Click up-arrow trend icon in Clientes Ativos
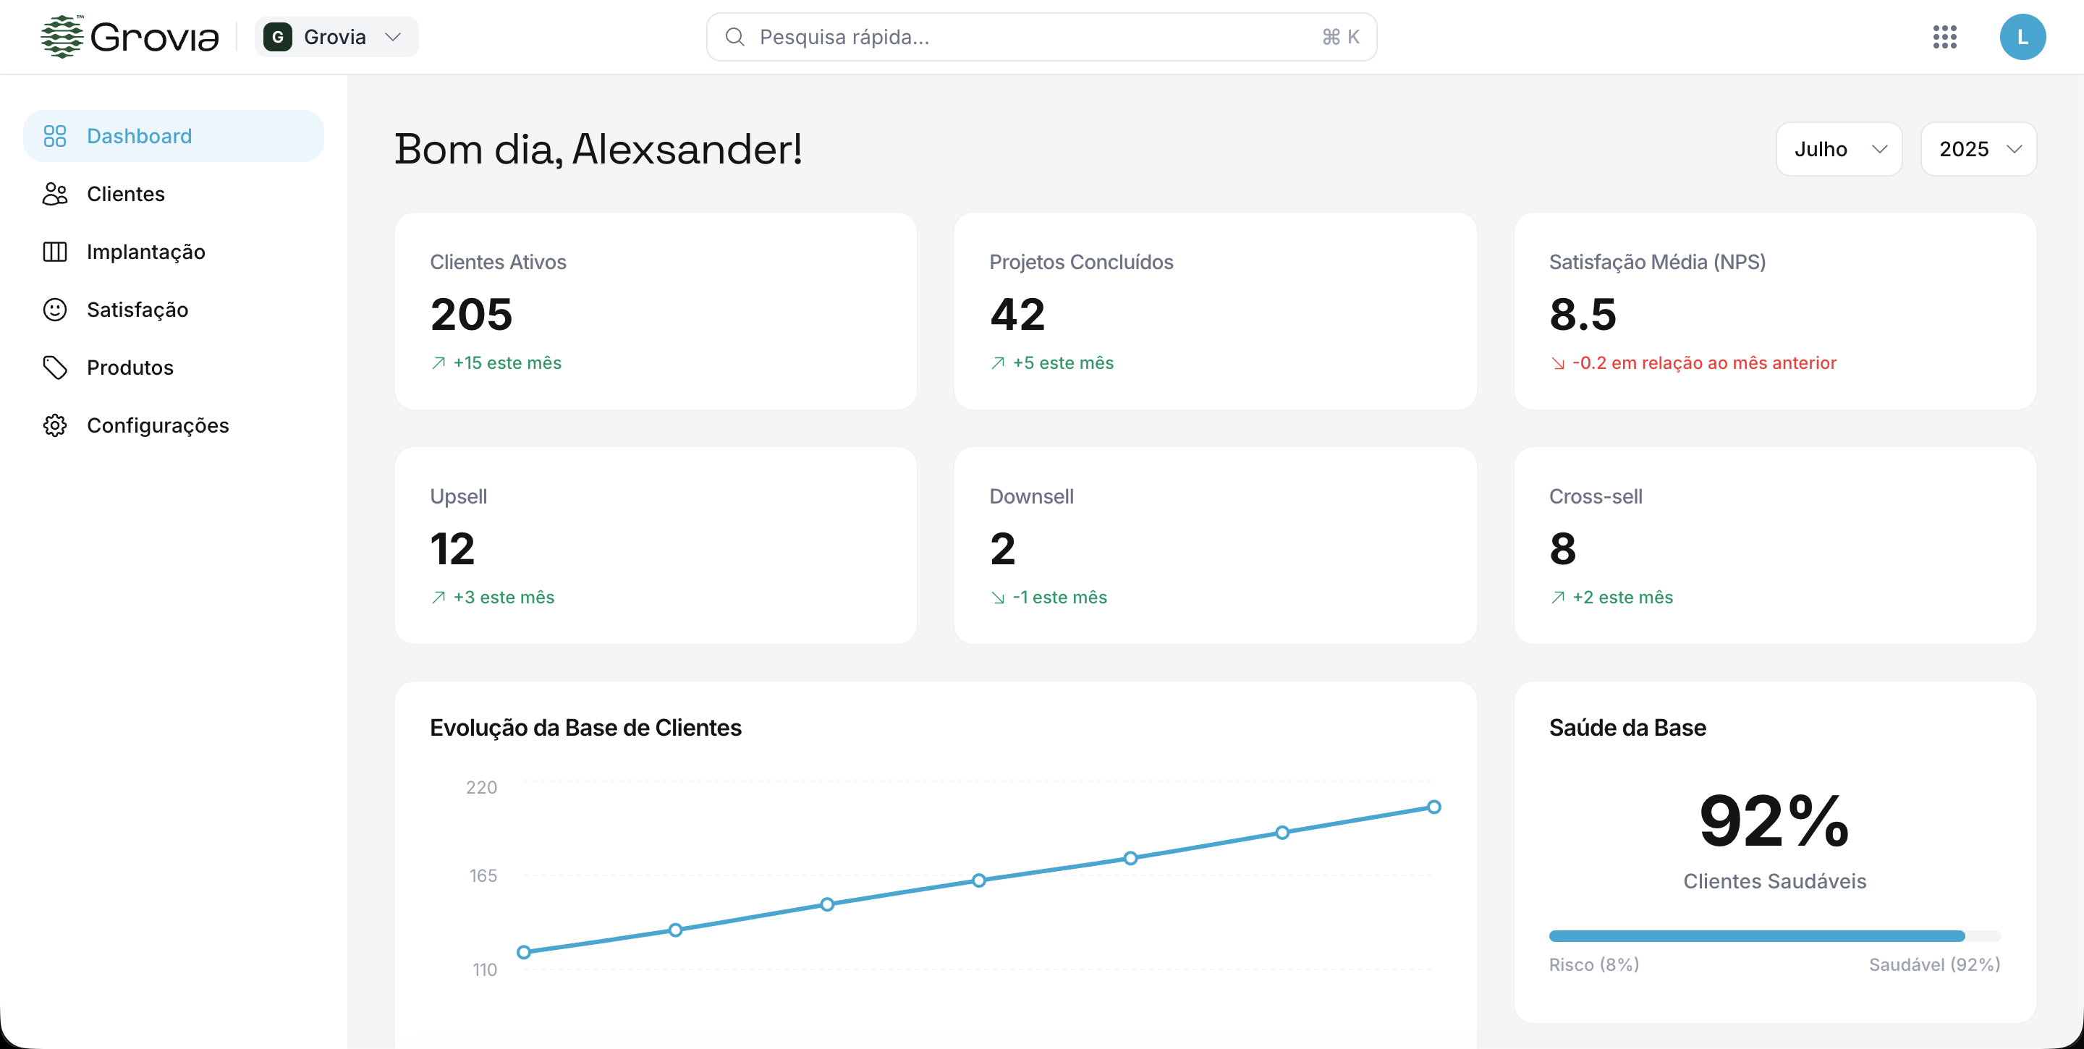Screen dimensions: 2084x1049 [x=439, y=363]
